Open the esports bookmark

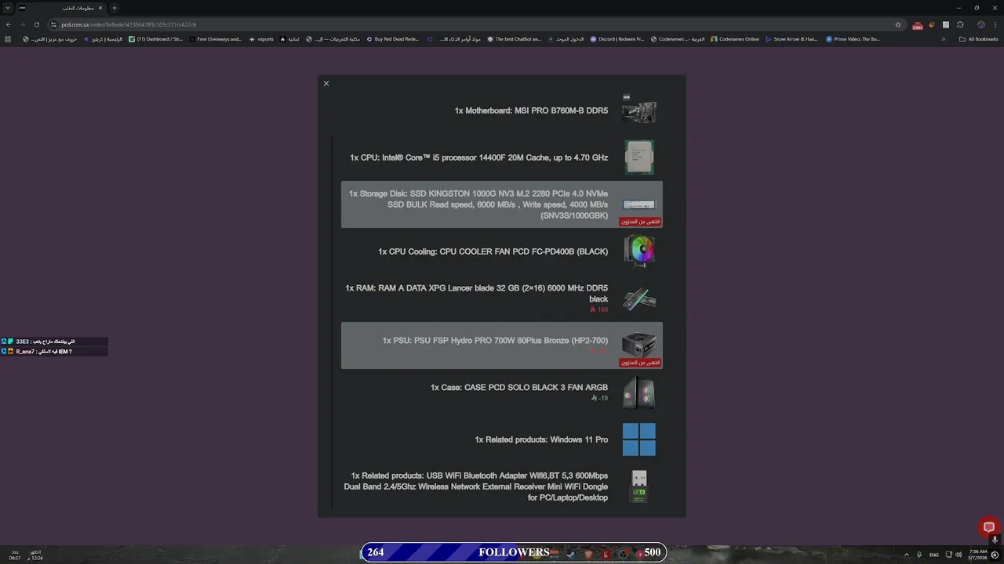[x=261, y=39]
